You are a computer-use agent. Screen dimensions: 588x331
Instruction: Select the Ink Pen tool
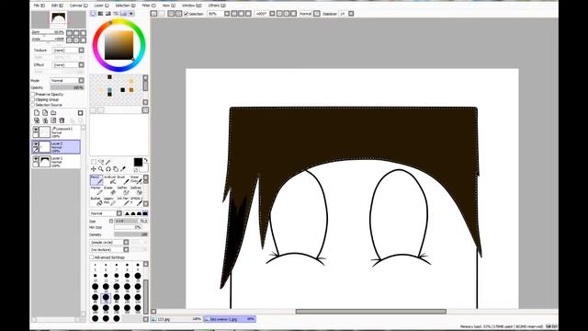122,201
